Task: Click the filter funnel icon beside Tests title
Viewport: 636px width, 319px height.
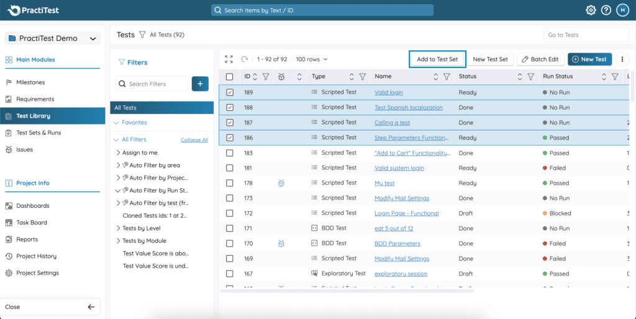Action: 142,35
